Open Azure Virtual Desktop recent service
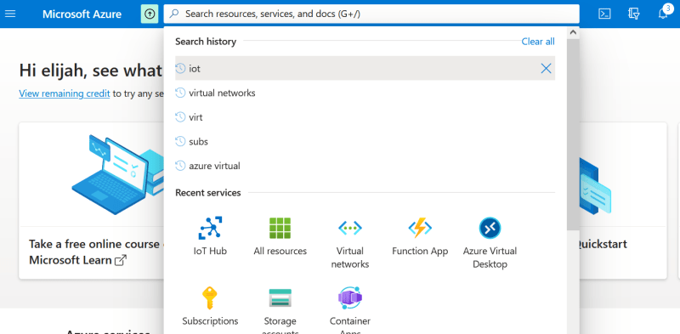The image size is (680, 334). click(490, 243)
